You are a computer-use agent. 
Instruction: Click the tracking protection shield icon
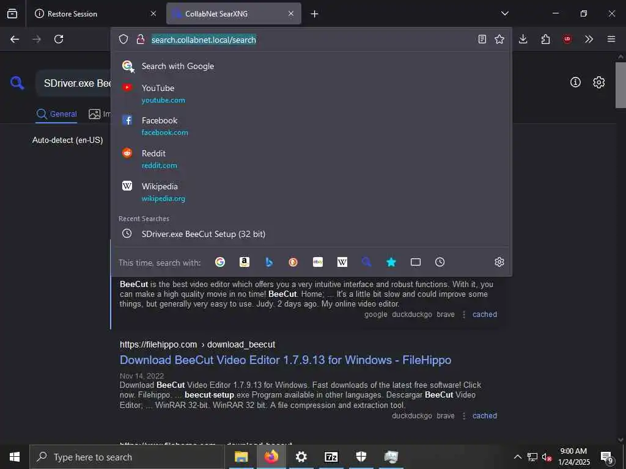click(x=123, y=39)
